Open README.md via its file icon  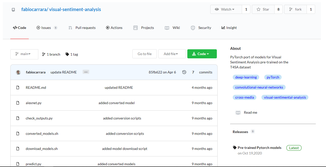[x=17, y=87]
